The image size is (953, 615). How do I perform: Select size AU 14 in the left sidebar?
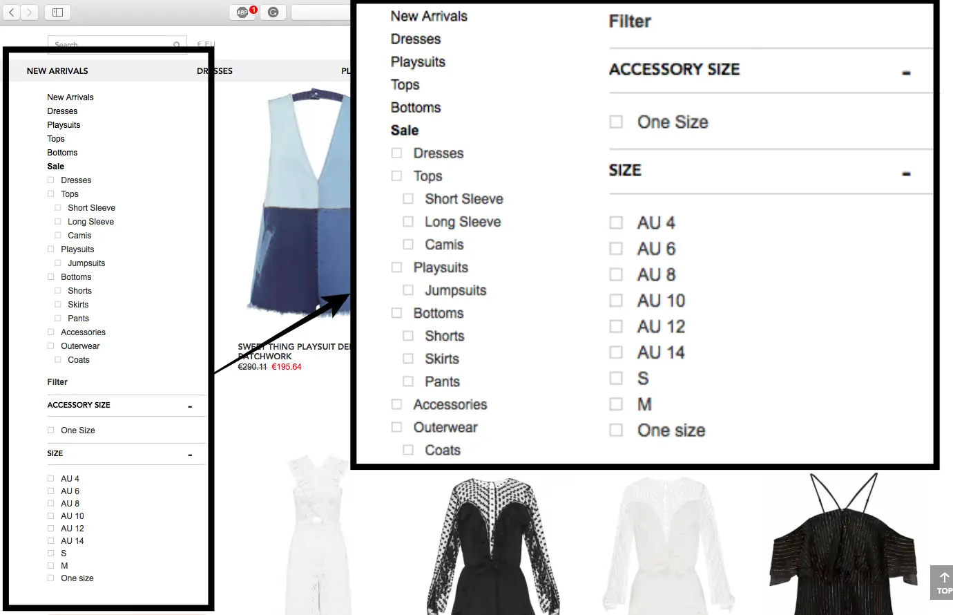(50, 541)
